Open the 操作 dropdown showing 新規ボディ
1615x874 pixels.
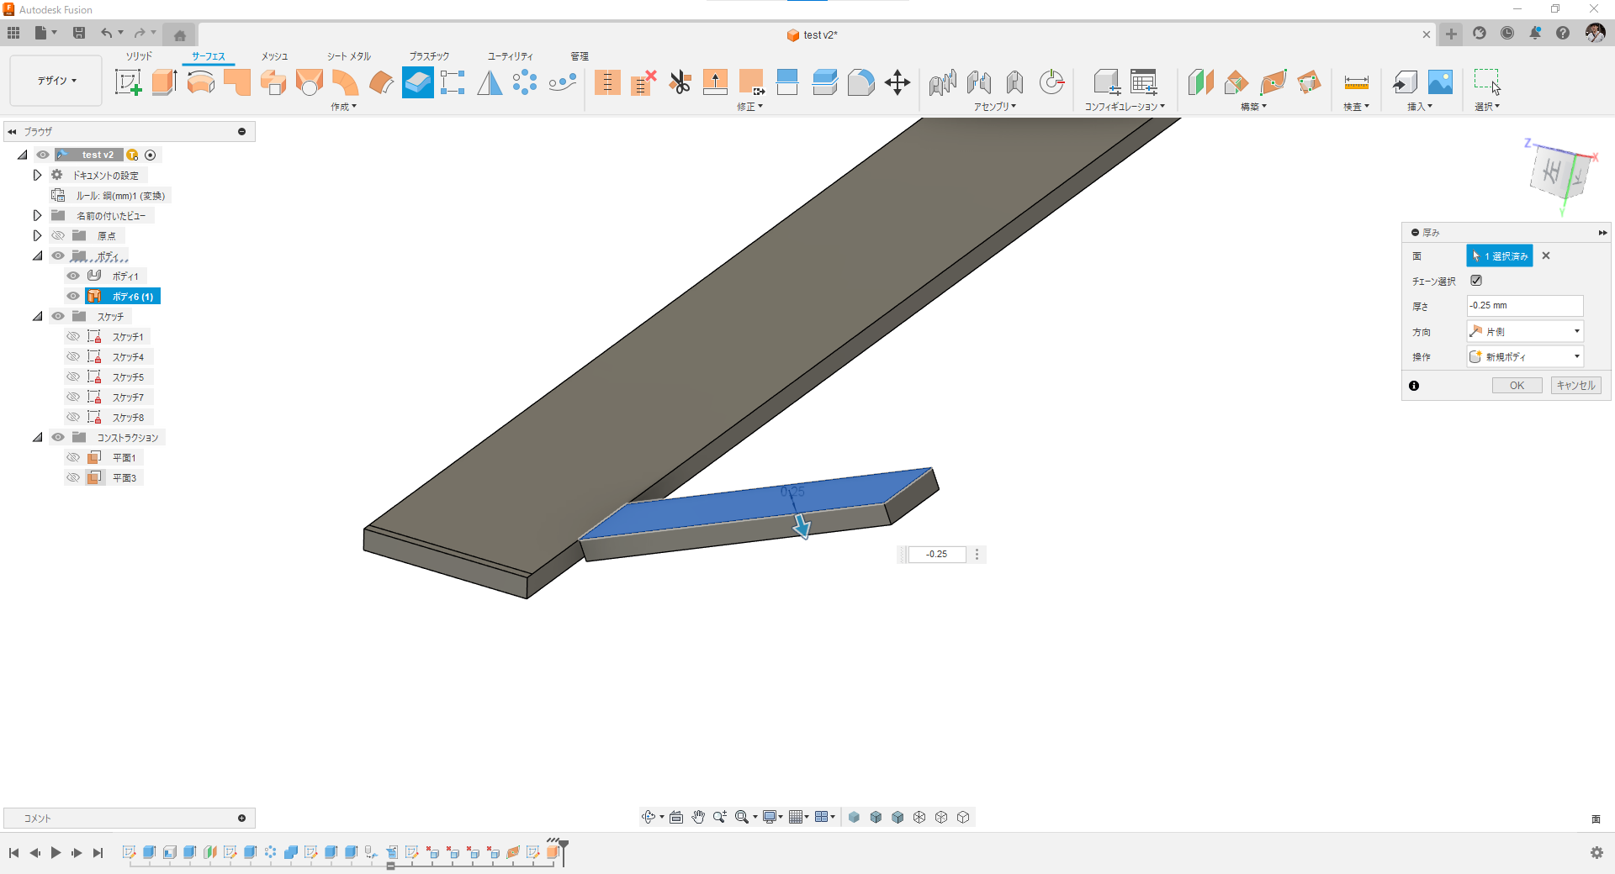(x=1525, y=356)
